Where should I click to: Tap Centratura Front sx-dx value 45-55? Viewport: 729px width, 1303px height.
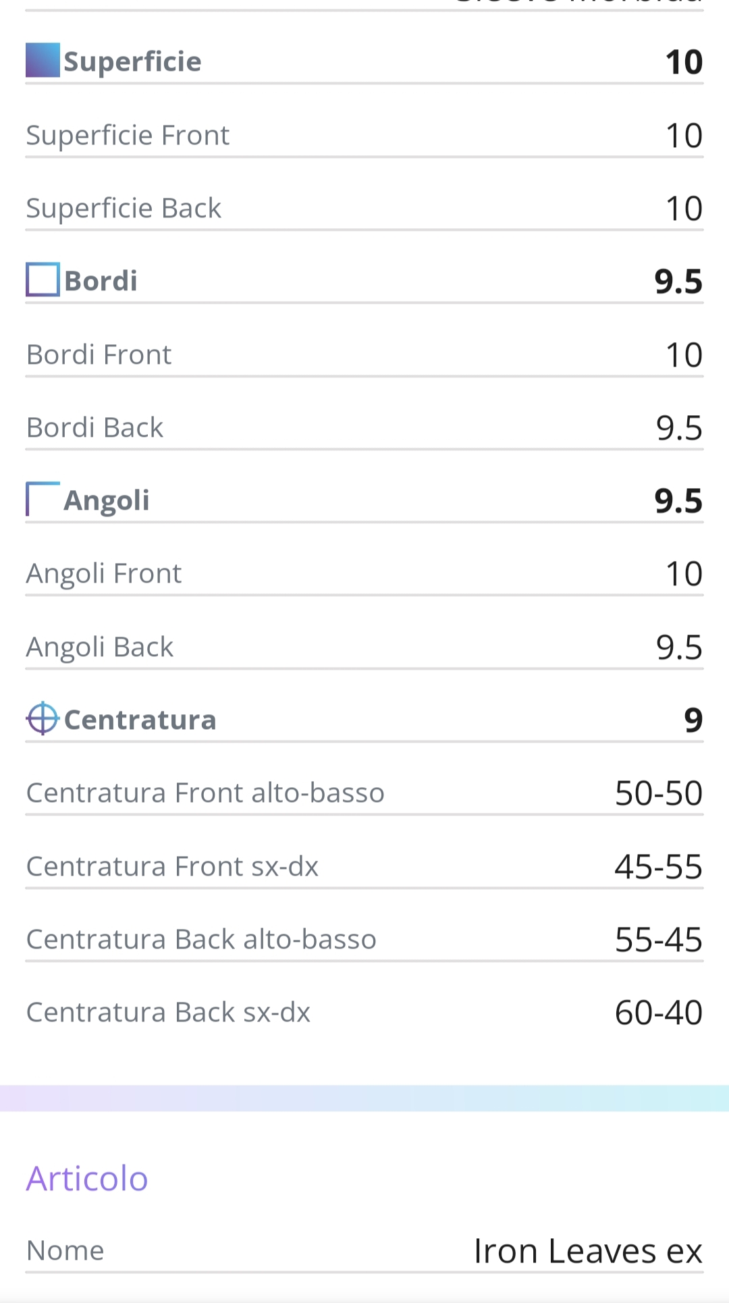point(659,867)
